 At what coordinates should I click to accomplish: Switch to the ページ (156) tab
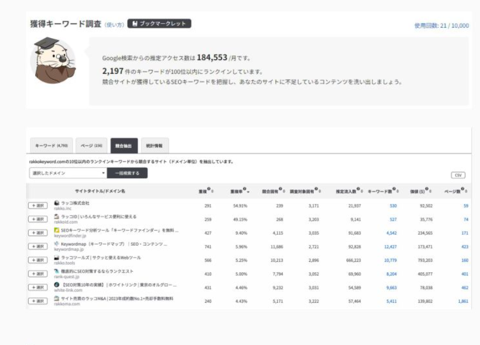[x=92, y=146]
